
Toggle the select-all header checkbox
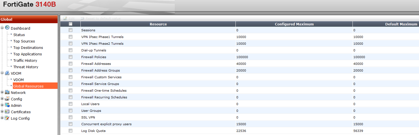pos(70,24)
